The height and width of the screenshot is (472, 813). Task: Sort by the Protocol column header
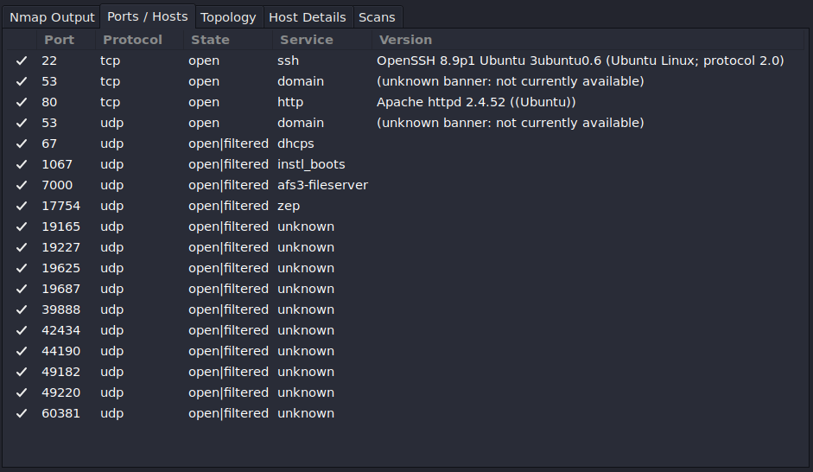coord(133,40)
